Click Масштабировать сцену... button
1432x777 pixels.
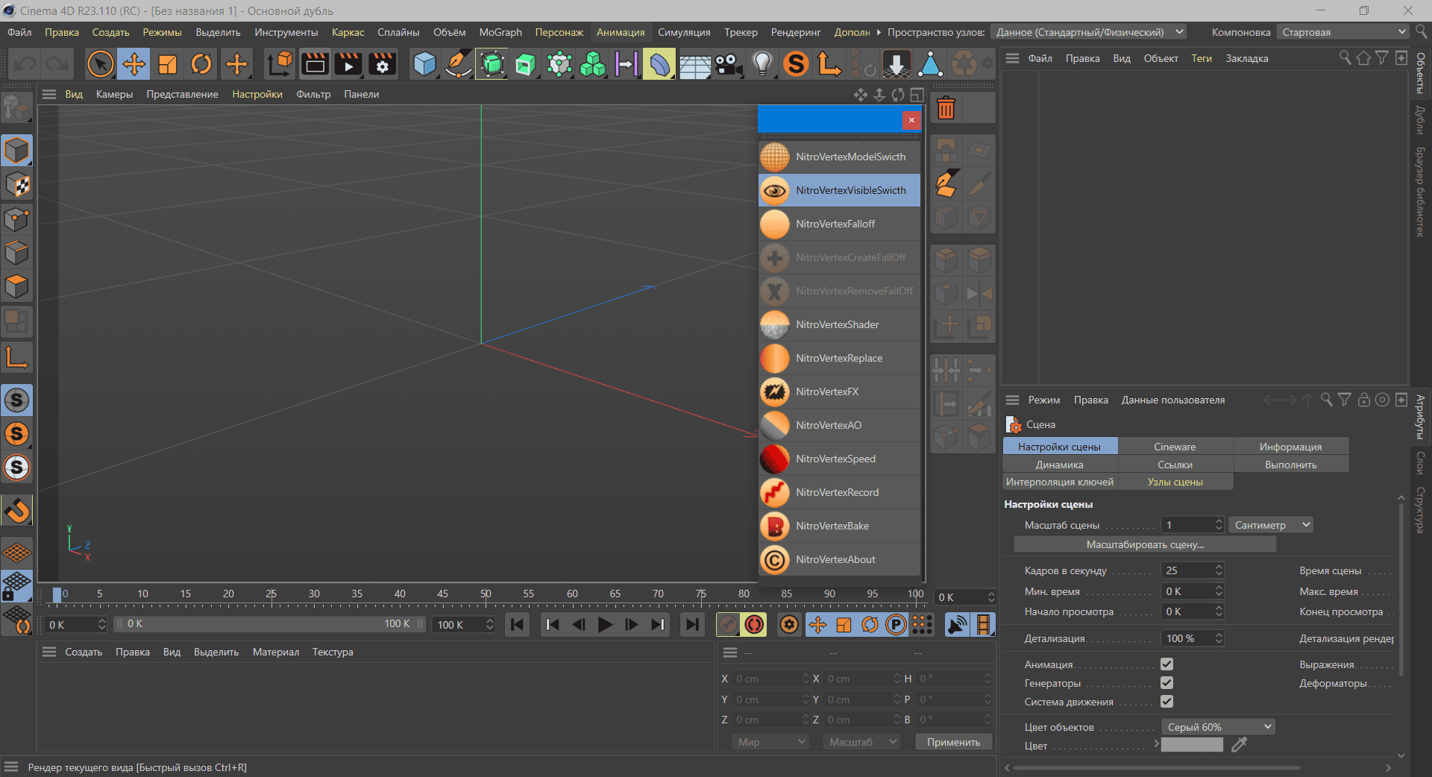coord(1145,544)
